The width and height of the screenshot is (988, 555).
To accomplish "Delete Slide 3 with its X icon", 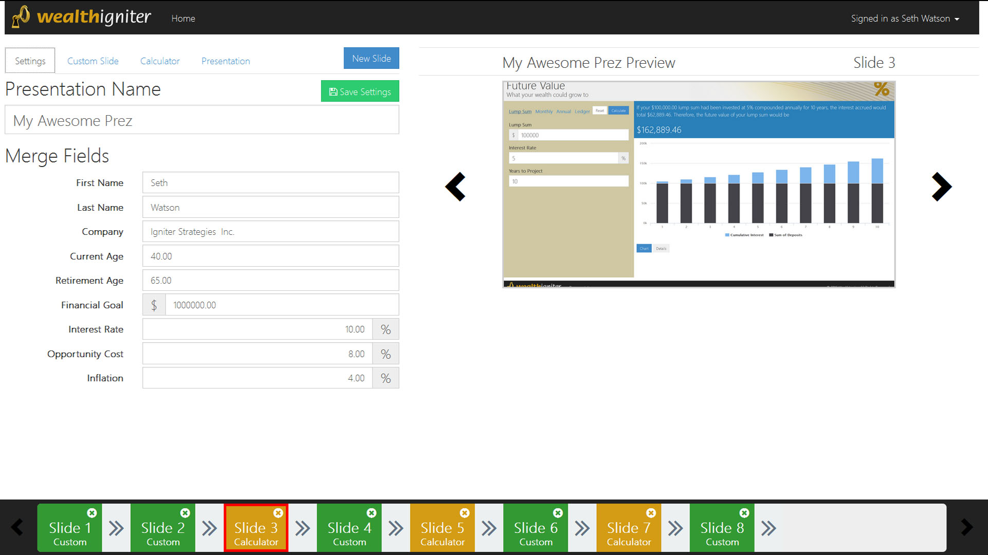I will pos(278,513).
